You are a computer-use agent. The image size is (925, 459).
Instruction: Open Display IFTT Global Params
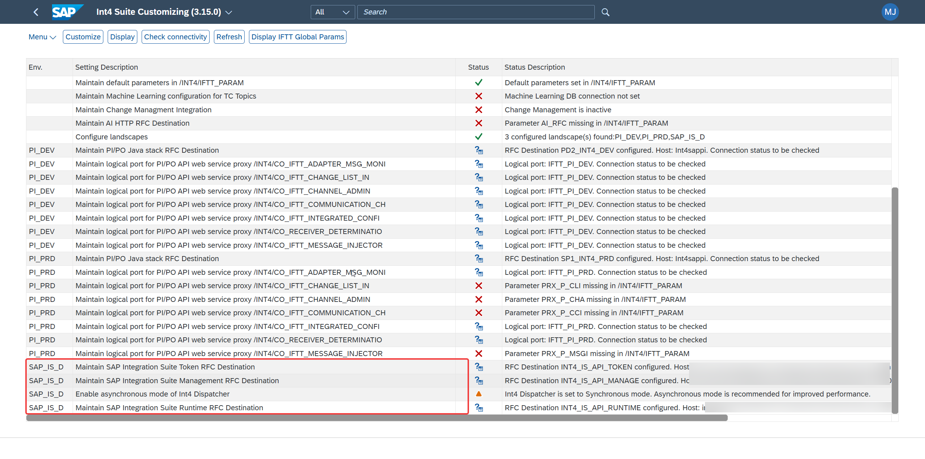click(297, 37)
